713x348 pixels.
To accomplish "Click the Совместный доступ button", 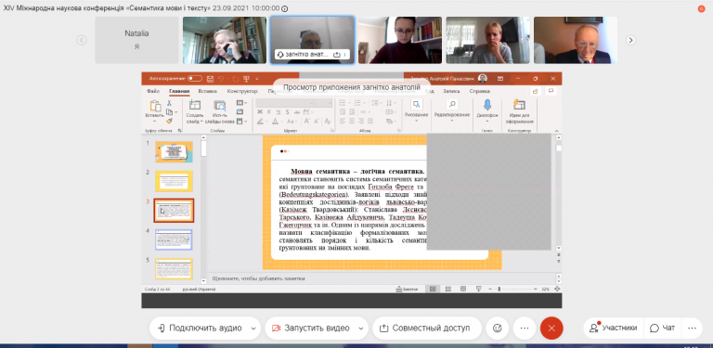I will [x=426, y=328].
